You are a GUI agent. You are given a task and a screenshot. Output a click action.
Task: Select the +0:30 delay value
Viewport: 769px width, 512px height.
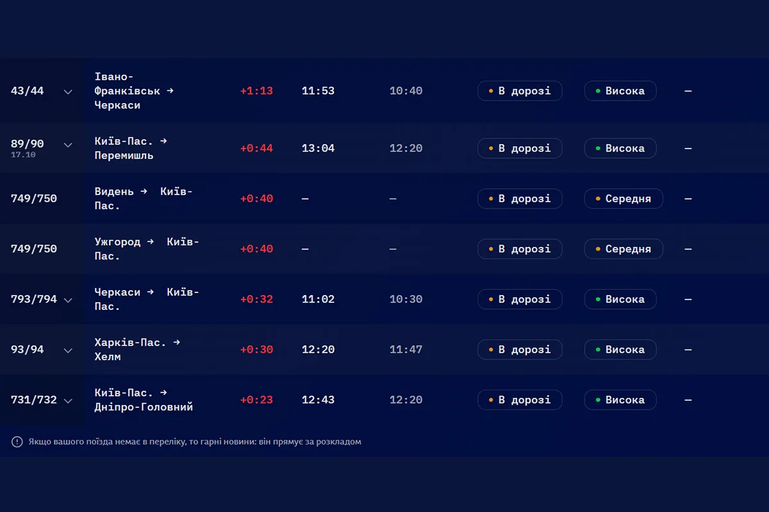[x=256, y=350]
